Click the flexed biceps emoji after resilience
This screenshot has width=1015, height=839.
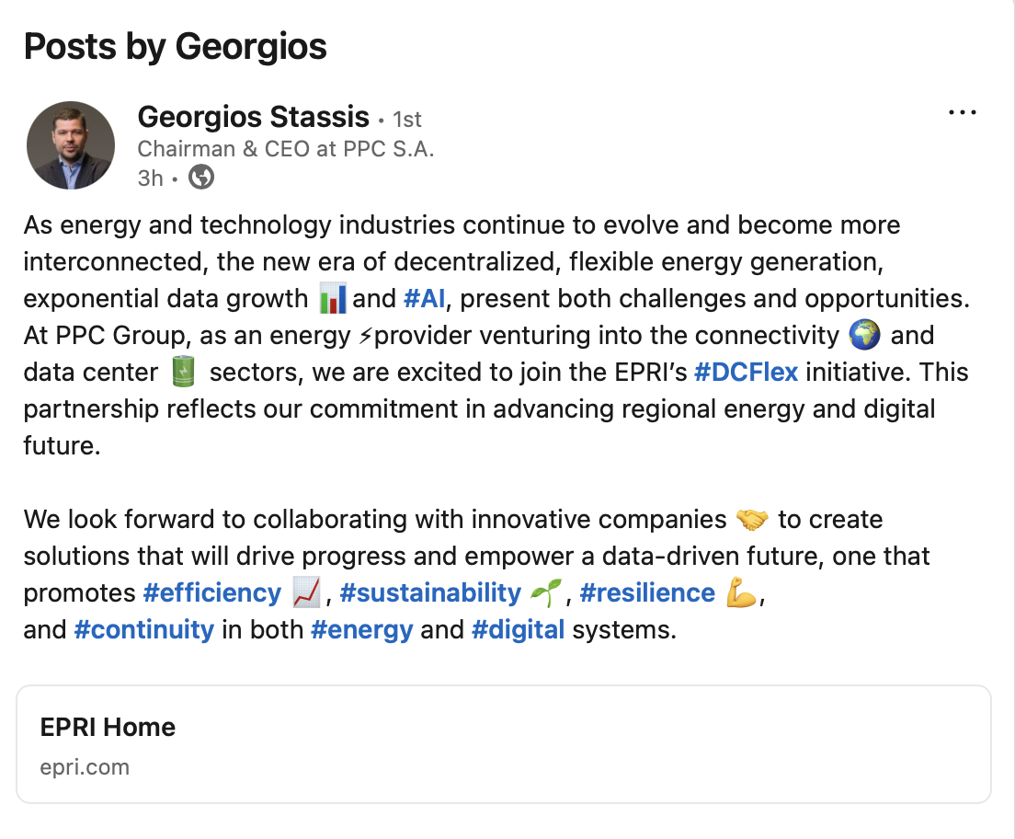point(741,592)
